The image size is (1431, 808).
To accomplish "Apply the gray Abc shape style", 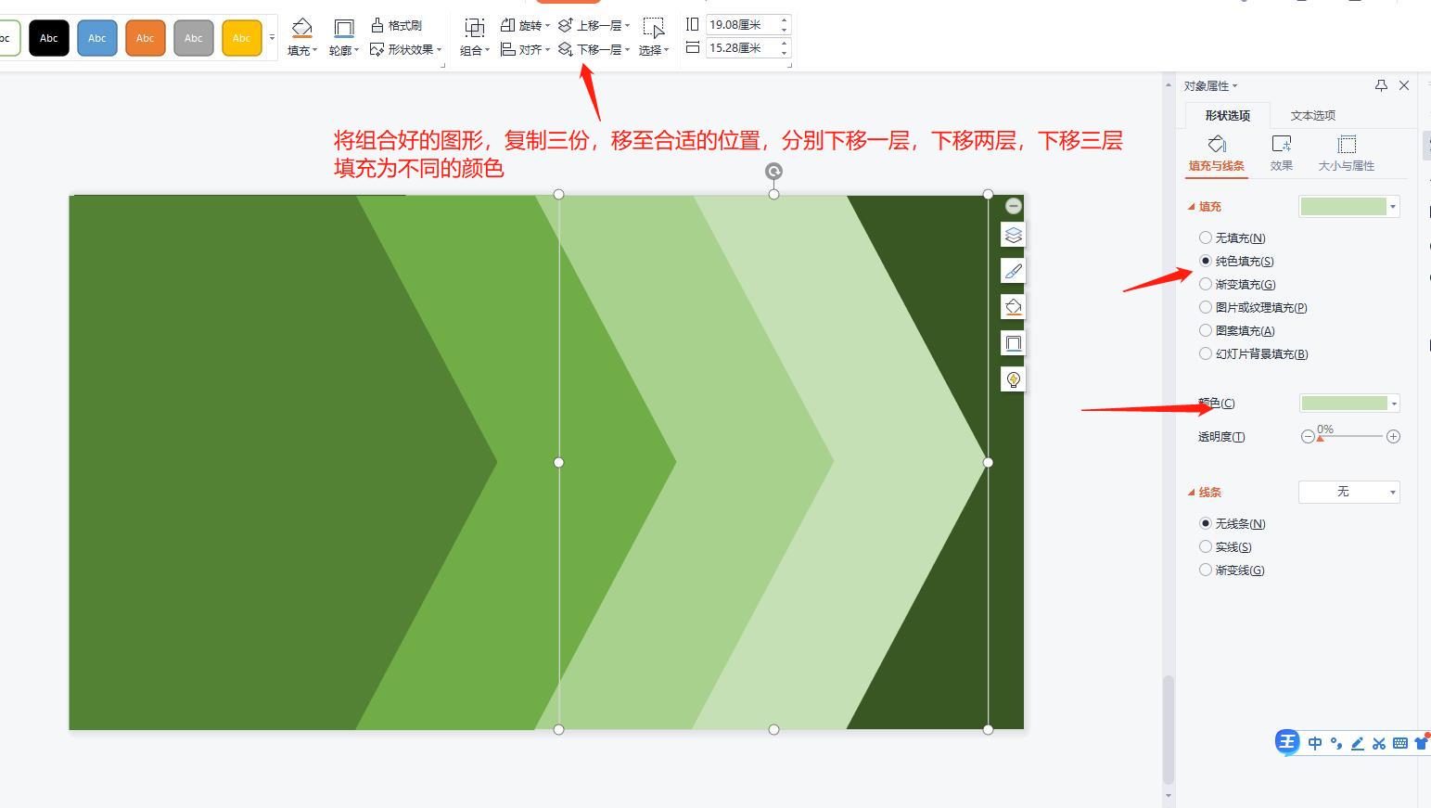I will coord(194,38).
